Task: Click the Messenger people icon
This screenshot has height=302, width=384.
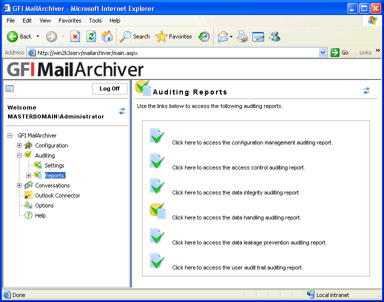Action: coord(274,36)
